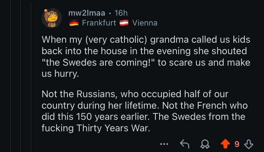Screen dimensions: 264x152
Task: Select the Frankfurt flair label
Action: pyautogui.click(x=99, y=23)
